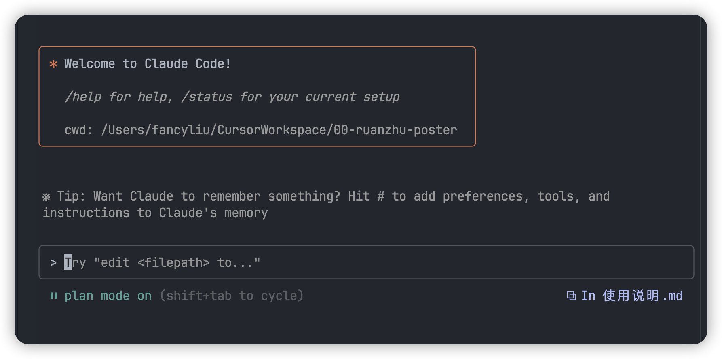Click the # symbol in the tip
Image resolution: width=722 pixels, height=359 pixels.
pyautogui.click(x=381, y=196)
